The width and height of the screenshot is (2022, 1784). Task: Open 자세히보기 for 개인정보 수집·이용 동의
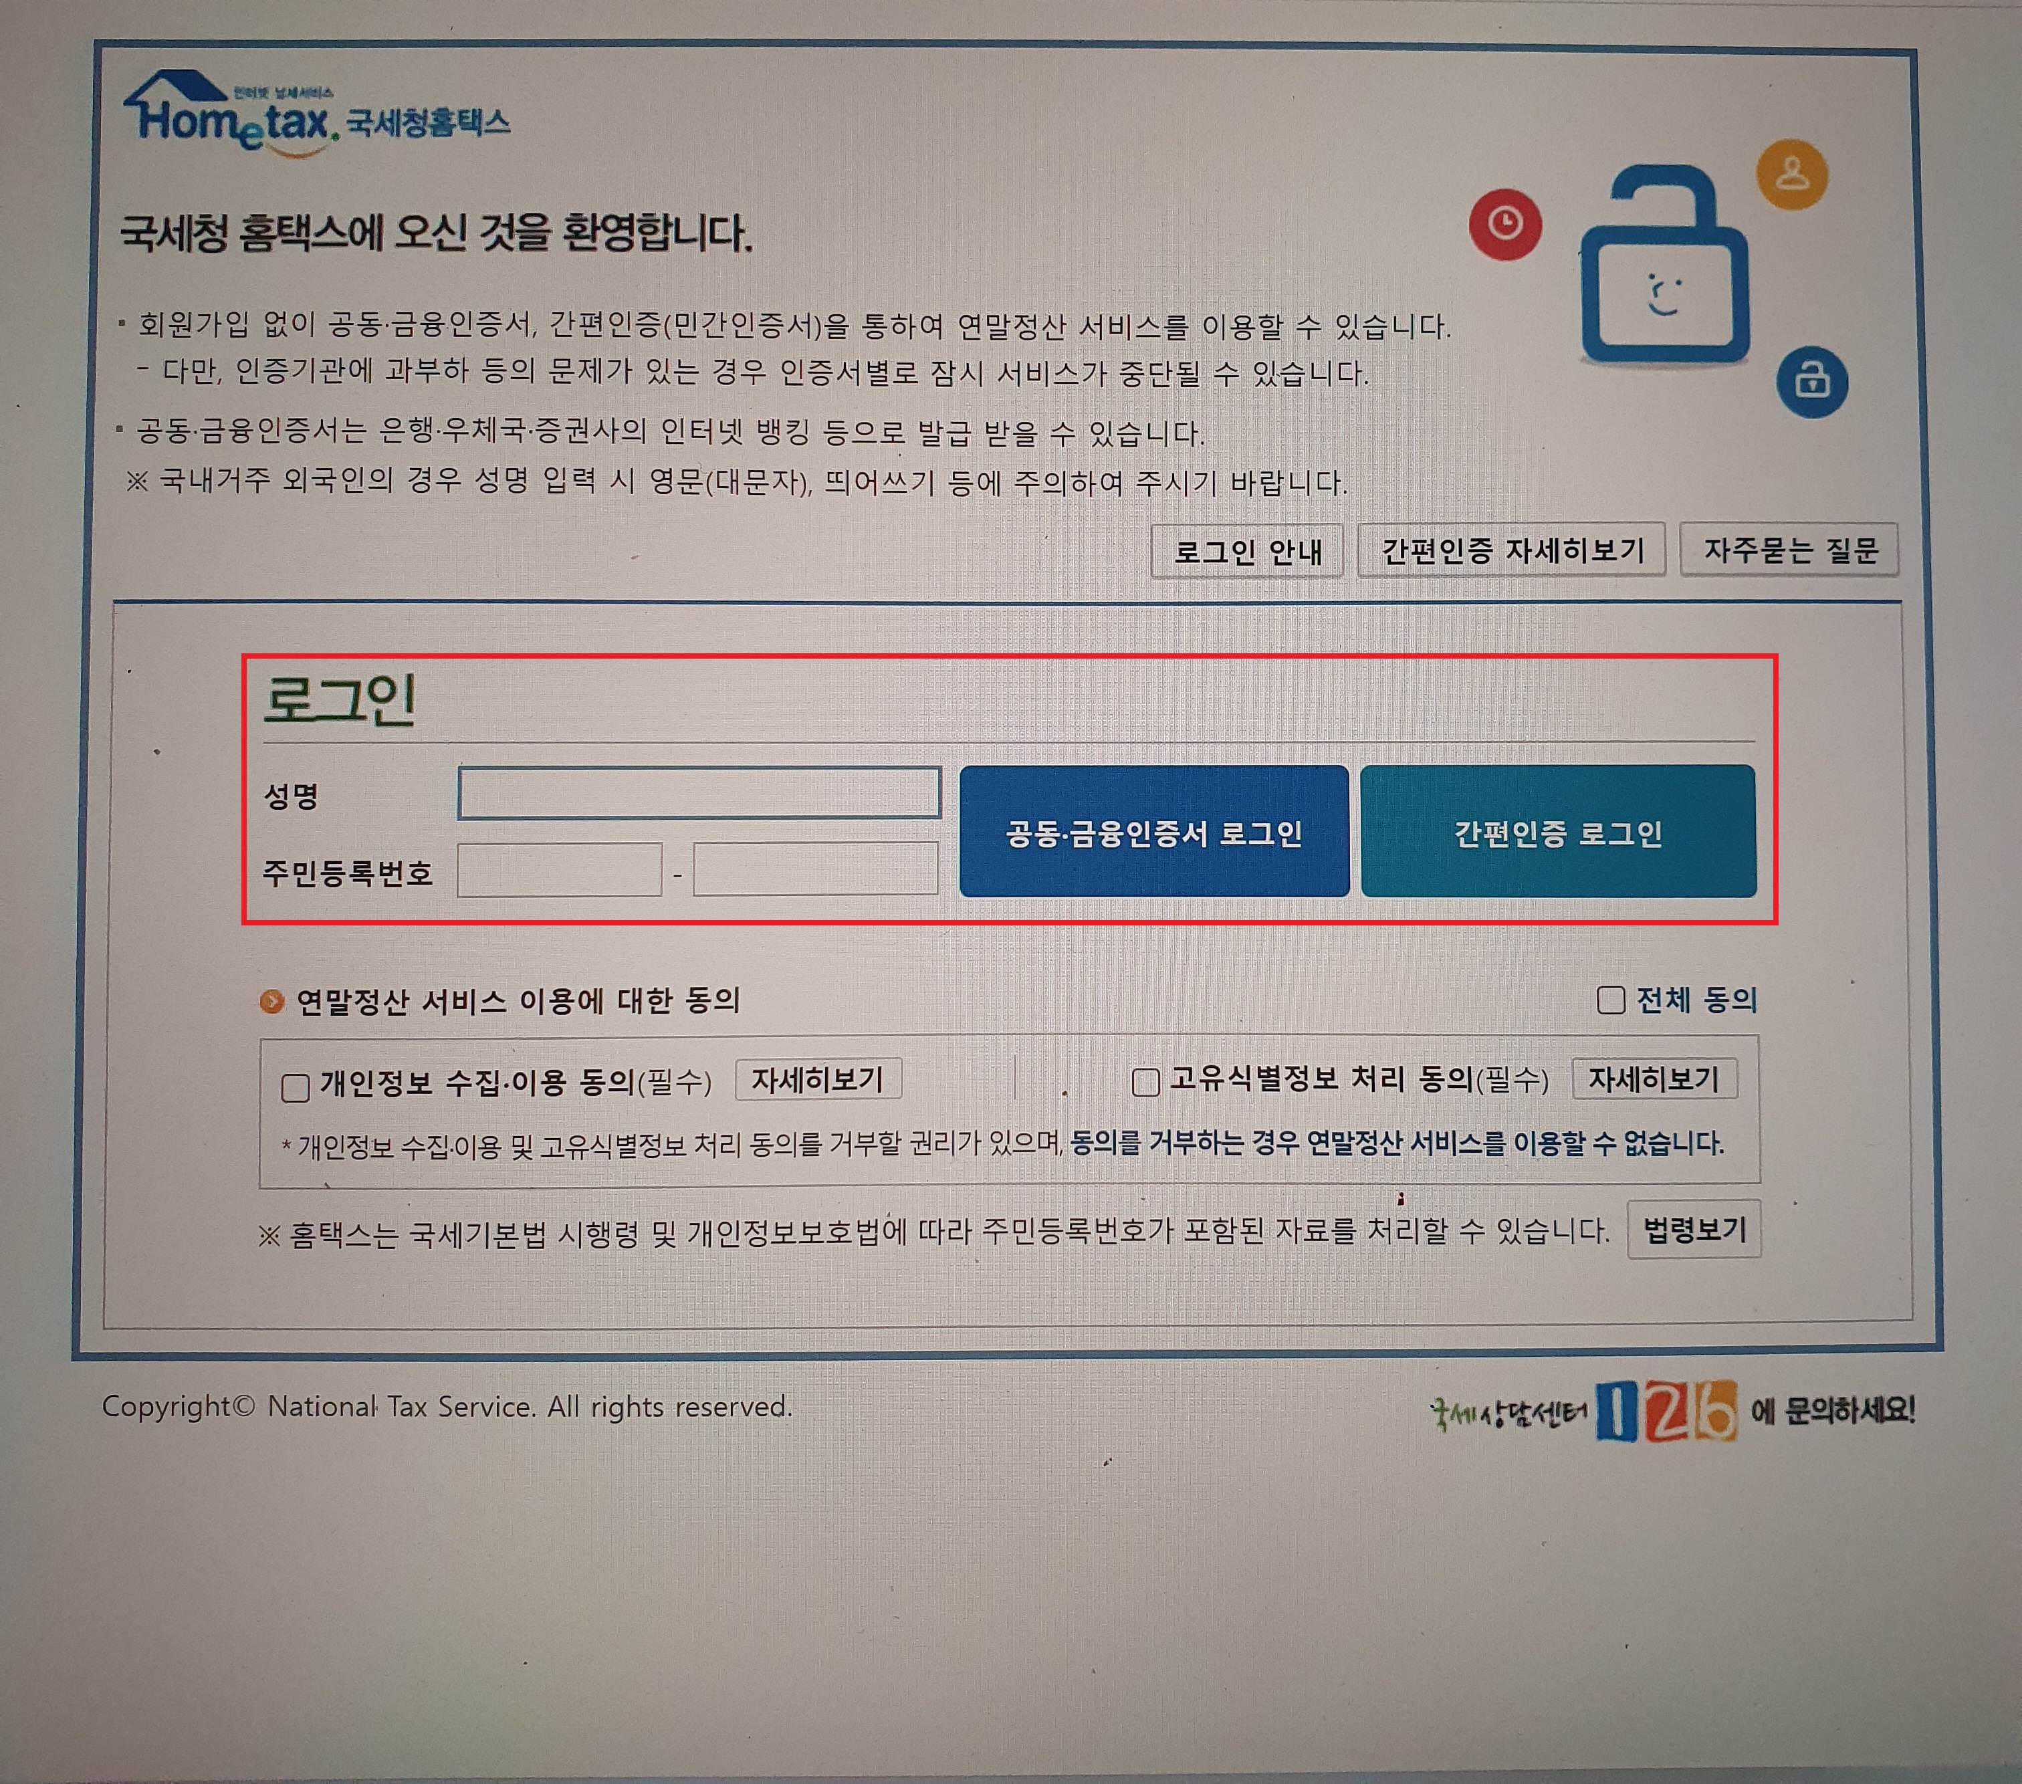coord(818,1079)
